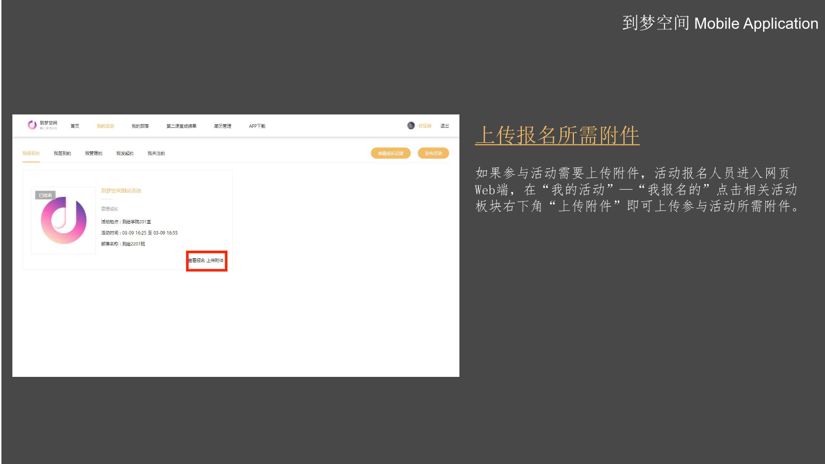Screen dimensions: 825x464
Task: Open 简历管理 in the navigation
Action: pyautogui.click(x=223, y=126)
